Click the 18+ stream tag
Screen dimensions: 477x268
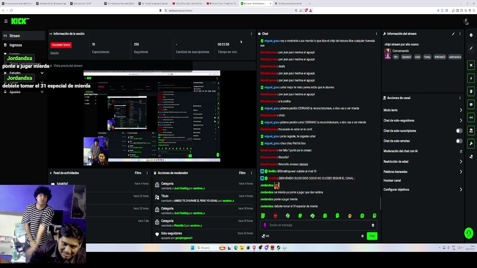coord(396,57)
